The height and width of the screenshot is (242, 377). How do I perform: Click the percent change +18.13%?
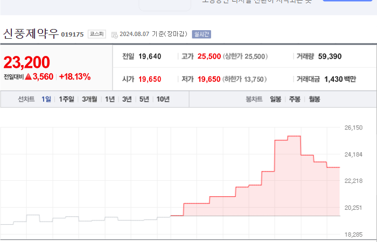(75, 76)
